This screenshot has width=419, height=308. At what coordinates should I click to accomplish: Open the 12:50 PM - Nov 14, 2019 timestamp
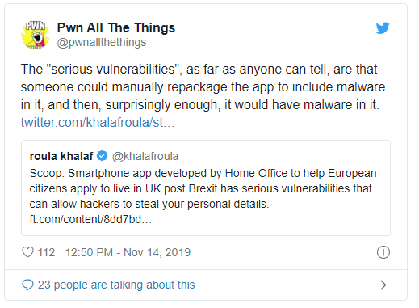tap(128, 252)
